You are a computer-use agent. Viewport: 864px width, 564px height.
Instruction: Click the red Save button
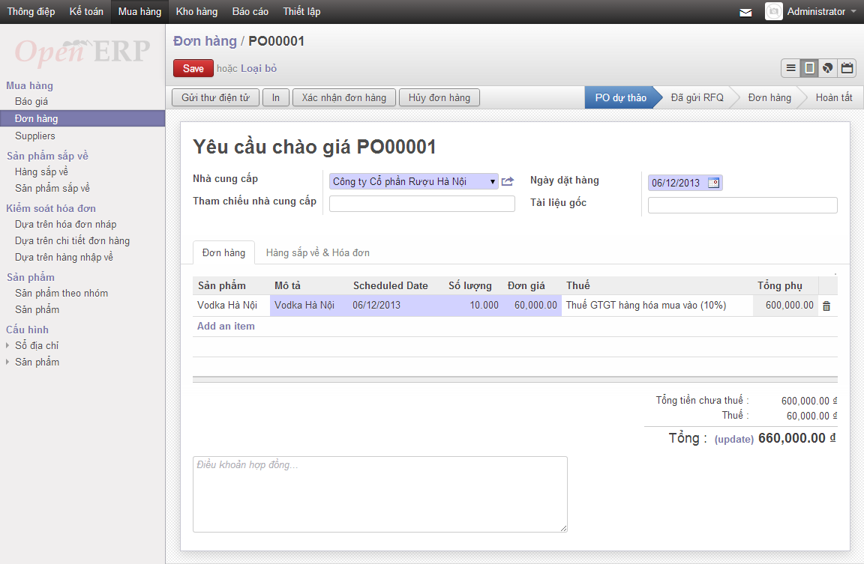click(193, 68)
